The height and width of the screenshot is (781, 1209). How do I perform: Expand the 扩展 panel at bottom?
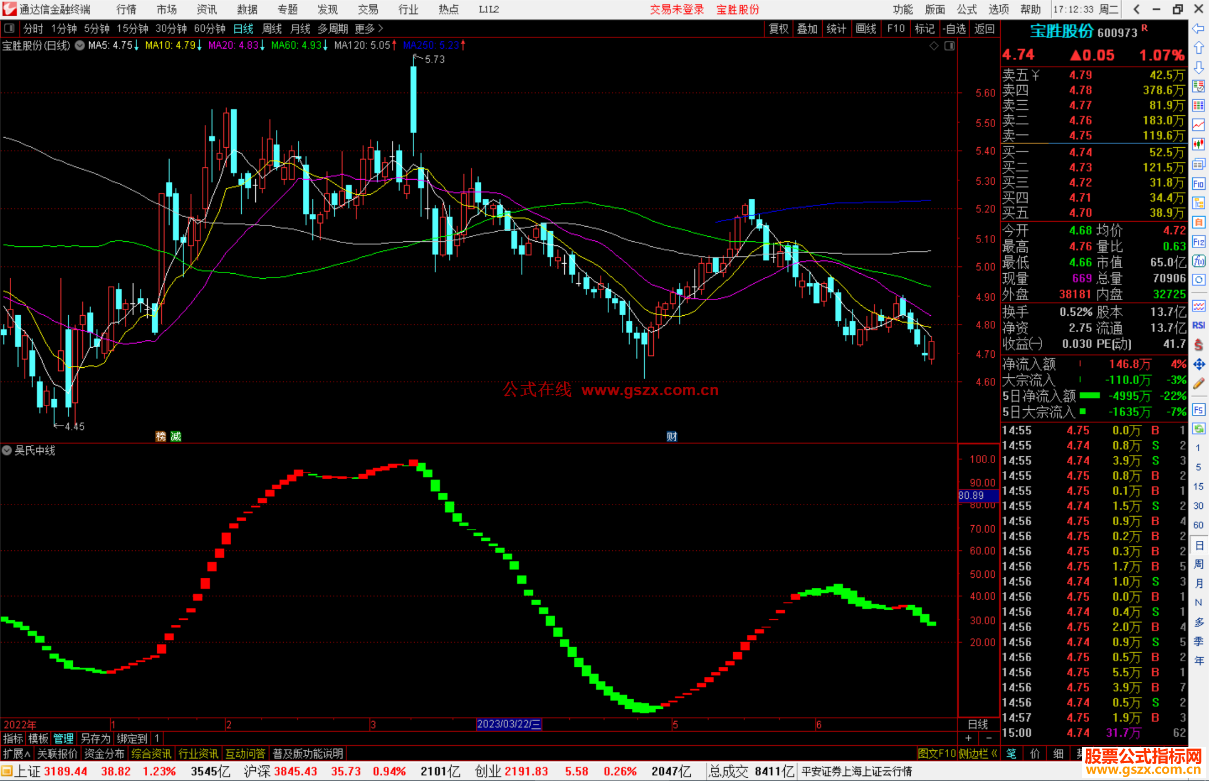(16, 754)
